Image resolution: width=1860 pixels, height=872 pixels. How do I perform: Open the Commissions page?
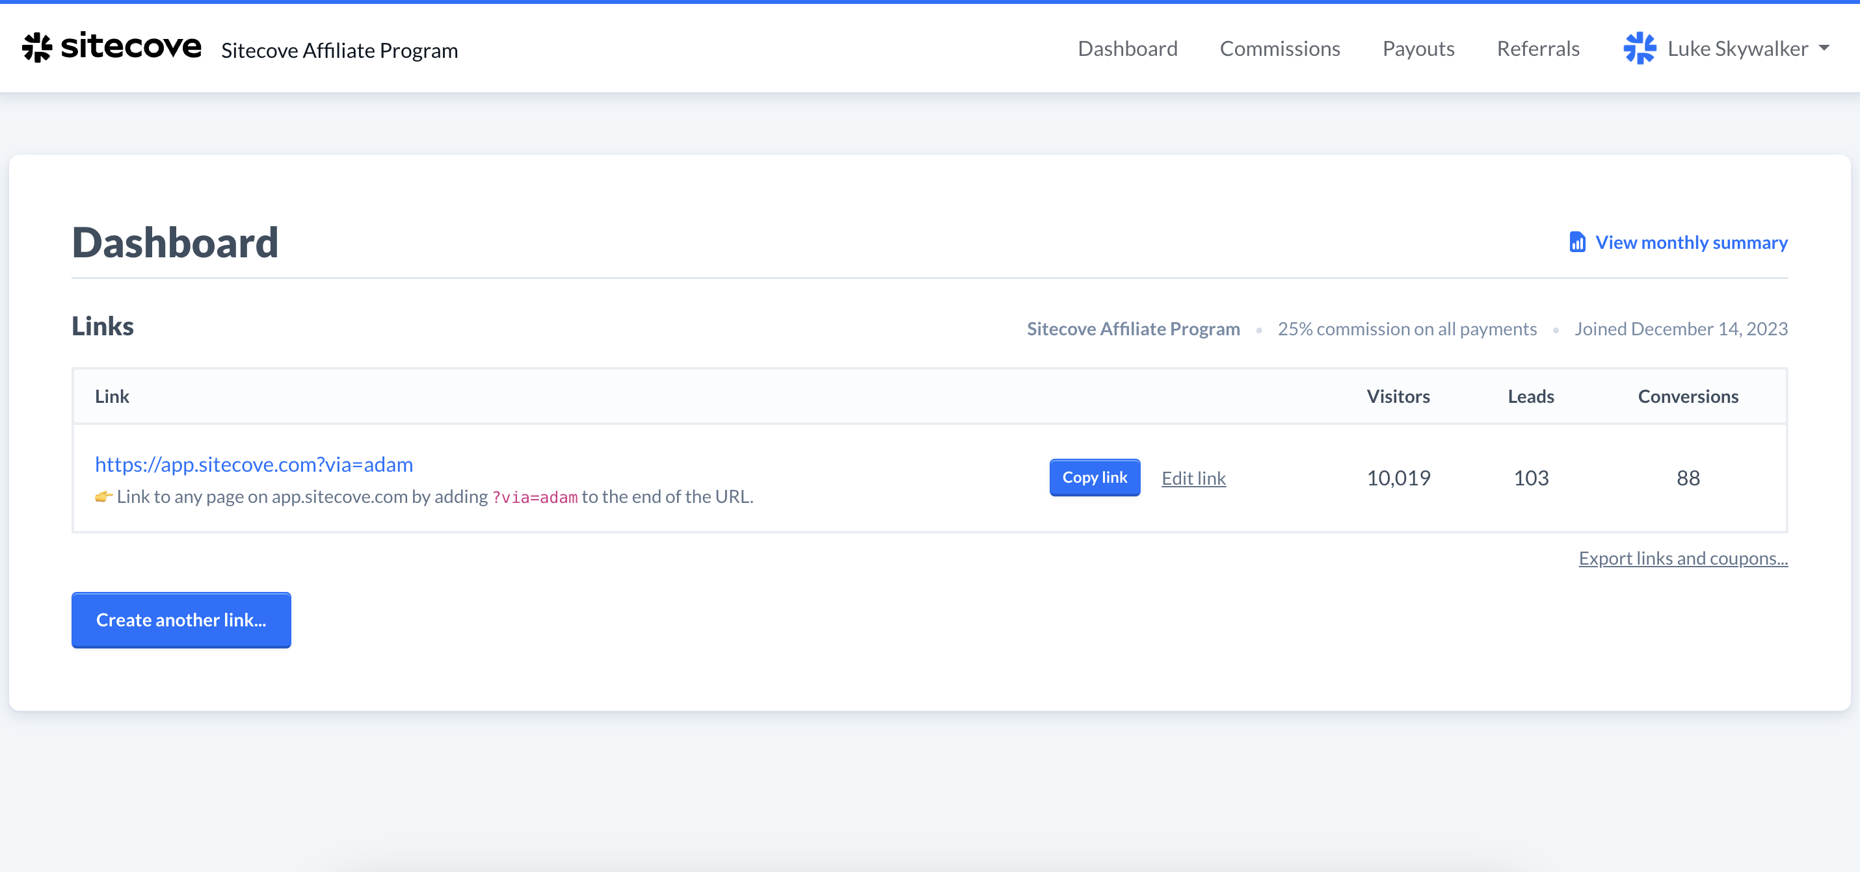coord(1279,48)
